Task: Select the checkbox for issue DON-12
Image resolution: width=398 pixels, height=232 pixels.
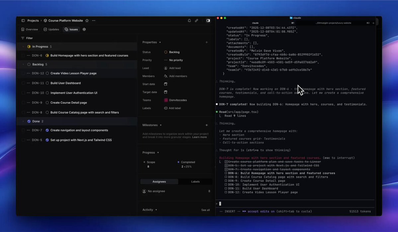Action: pyautogui.click(x=23, y=73)
